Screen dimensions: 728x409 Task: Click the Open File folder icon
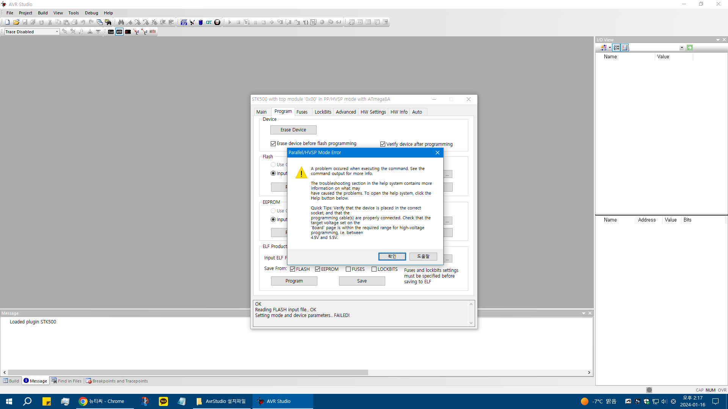(16, 22)
